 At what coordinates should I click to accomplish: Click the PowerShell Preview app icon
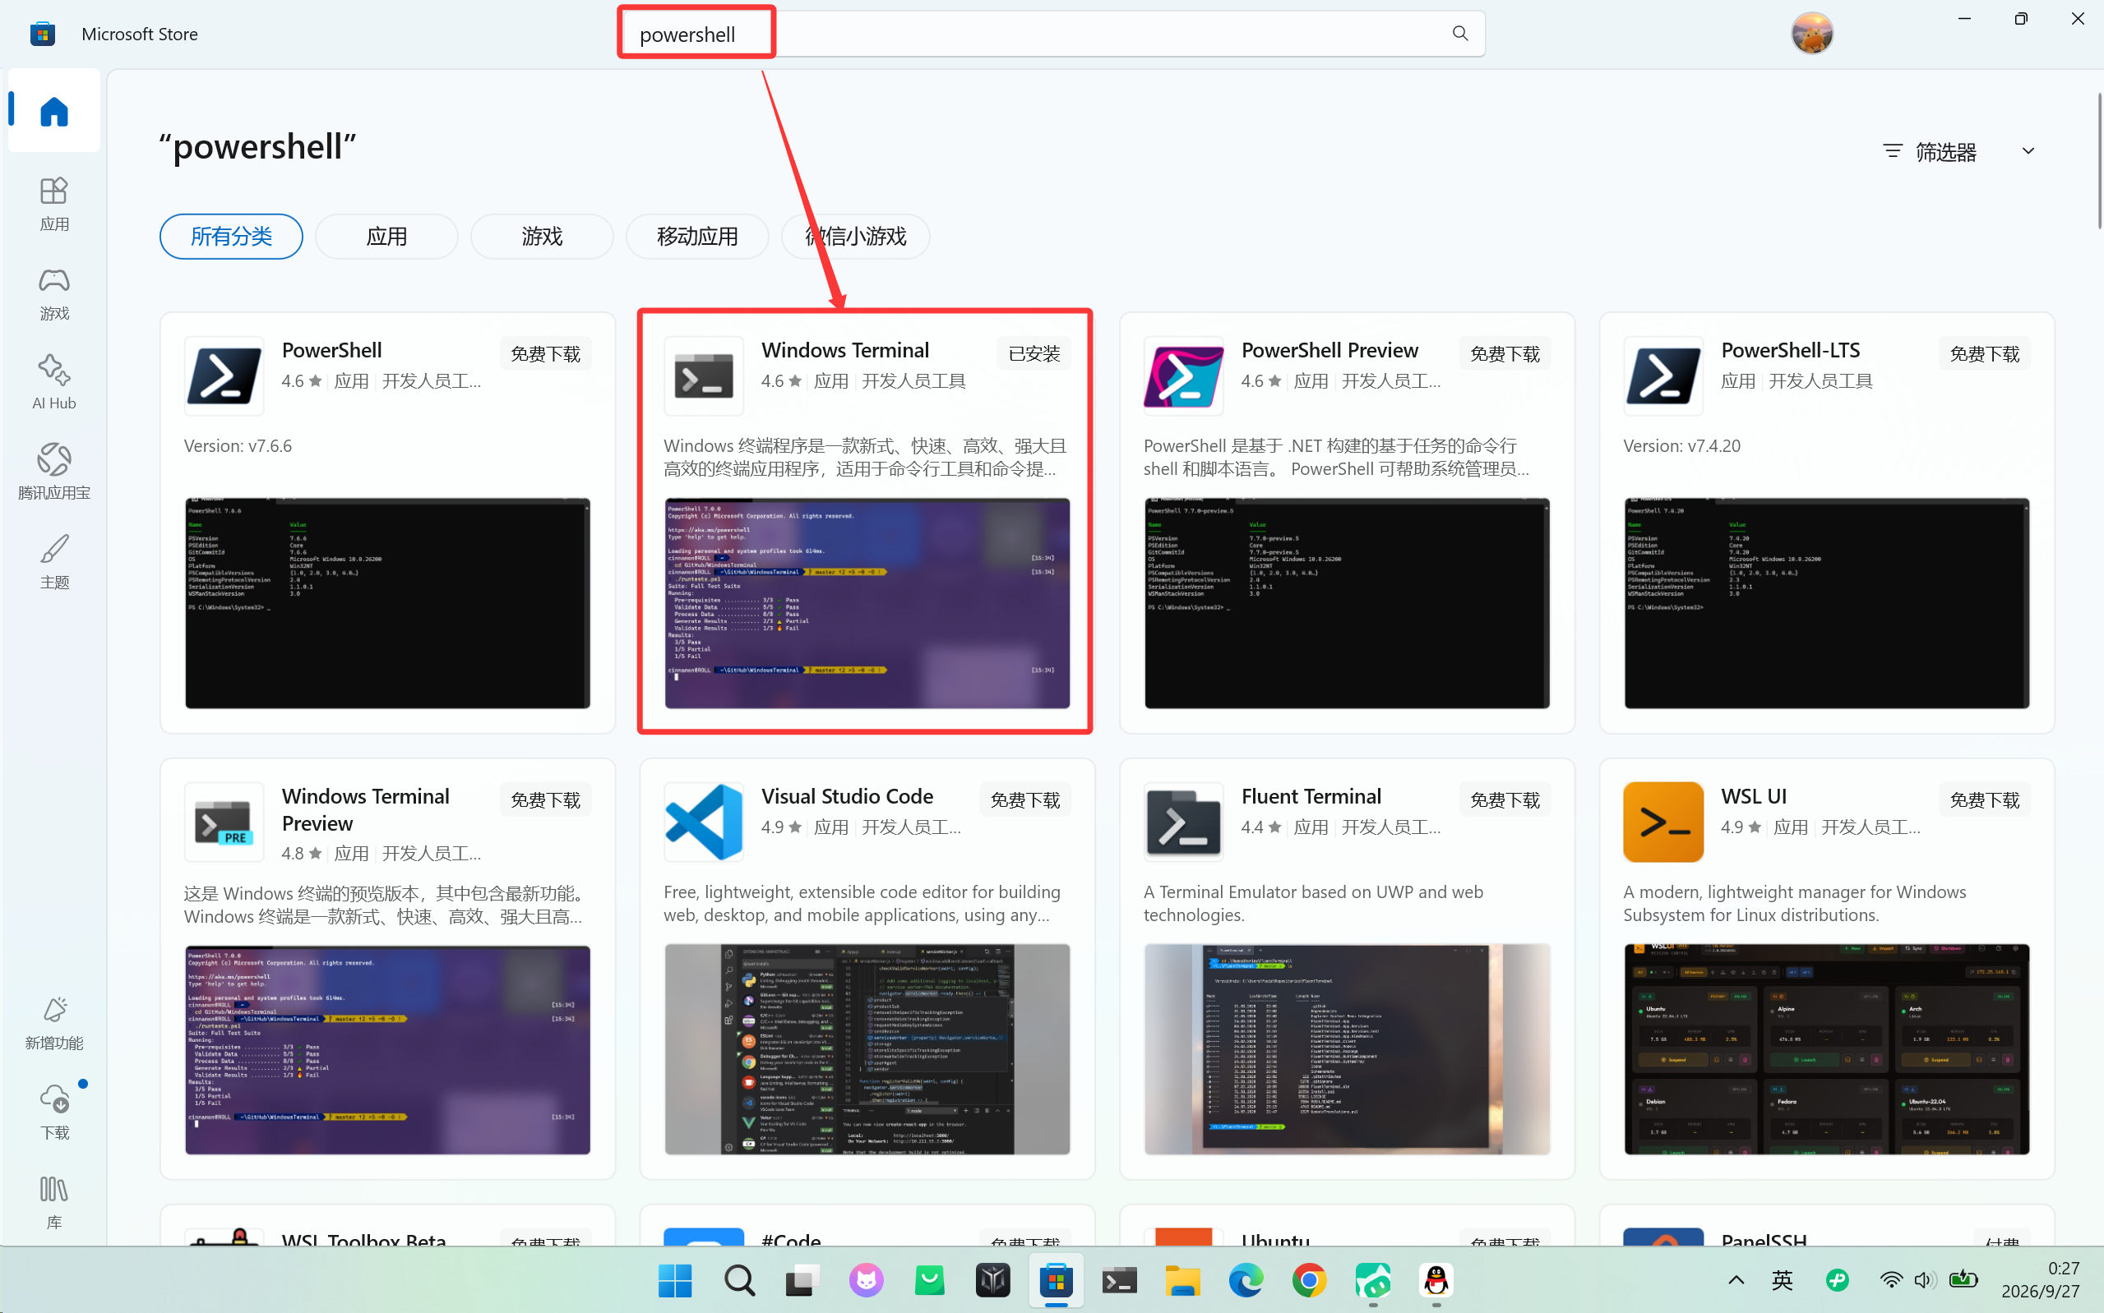click(x=1183, y=376)
